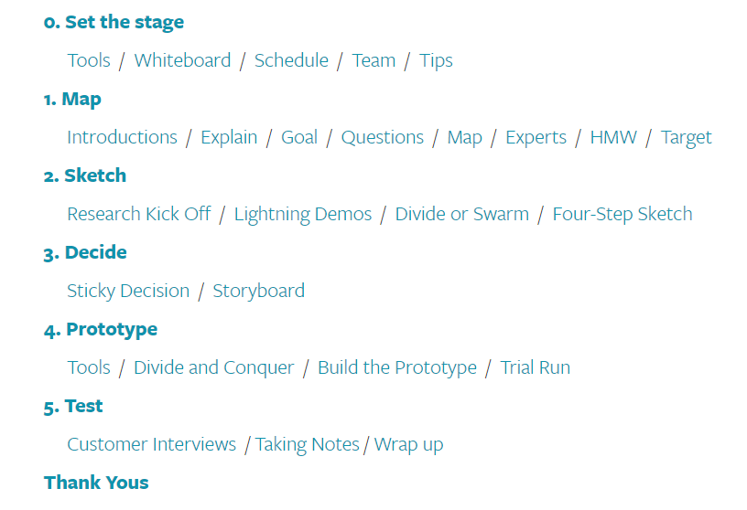Viewport: 747px width, 510px height.
Task: Click the Lightning Demos link
Action: coord(302,214)
